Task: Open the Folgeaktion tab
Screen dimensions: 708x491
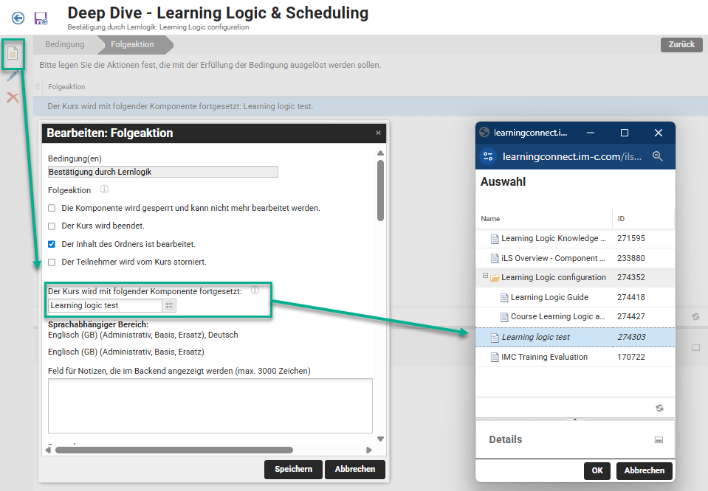Action: tap(133, 44)
